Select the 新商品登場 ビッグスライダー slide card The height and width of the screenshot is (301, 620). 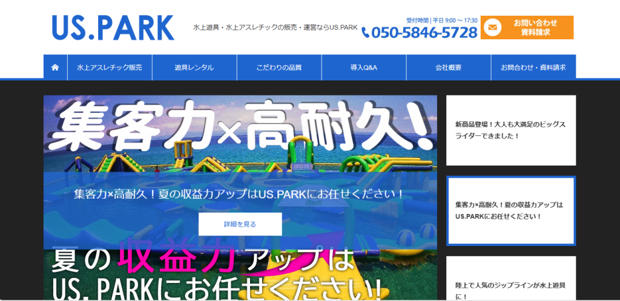[x=511, y=131]
